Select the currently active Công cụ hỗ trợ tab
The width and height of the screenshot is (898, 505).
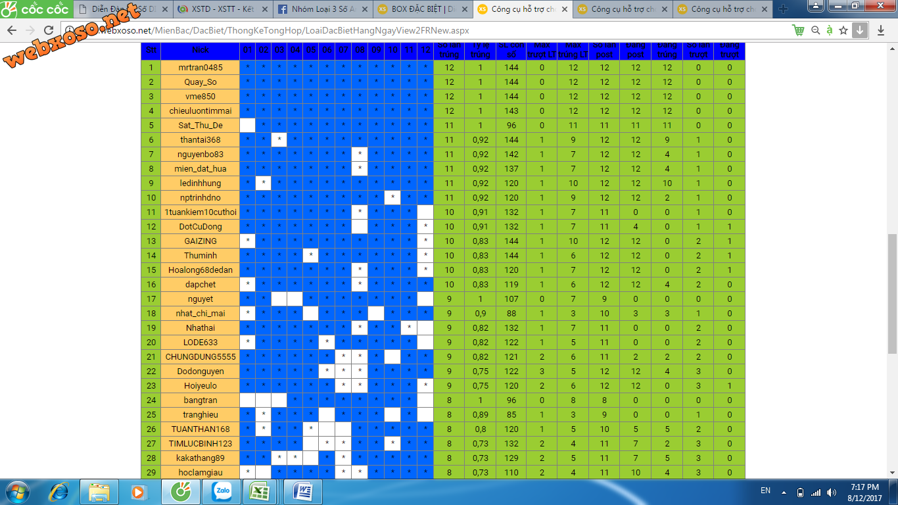point(521,9)
